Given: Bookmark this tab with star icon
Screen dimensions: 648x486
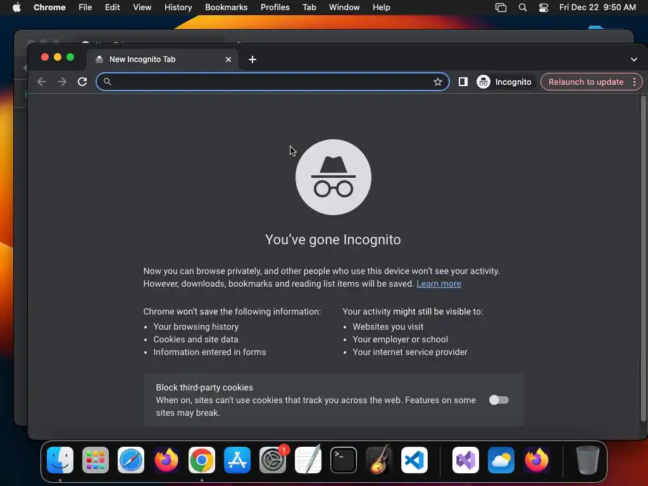Looking at the screenshot, I should pyautogui.click(x=438, y=82).
